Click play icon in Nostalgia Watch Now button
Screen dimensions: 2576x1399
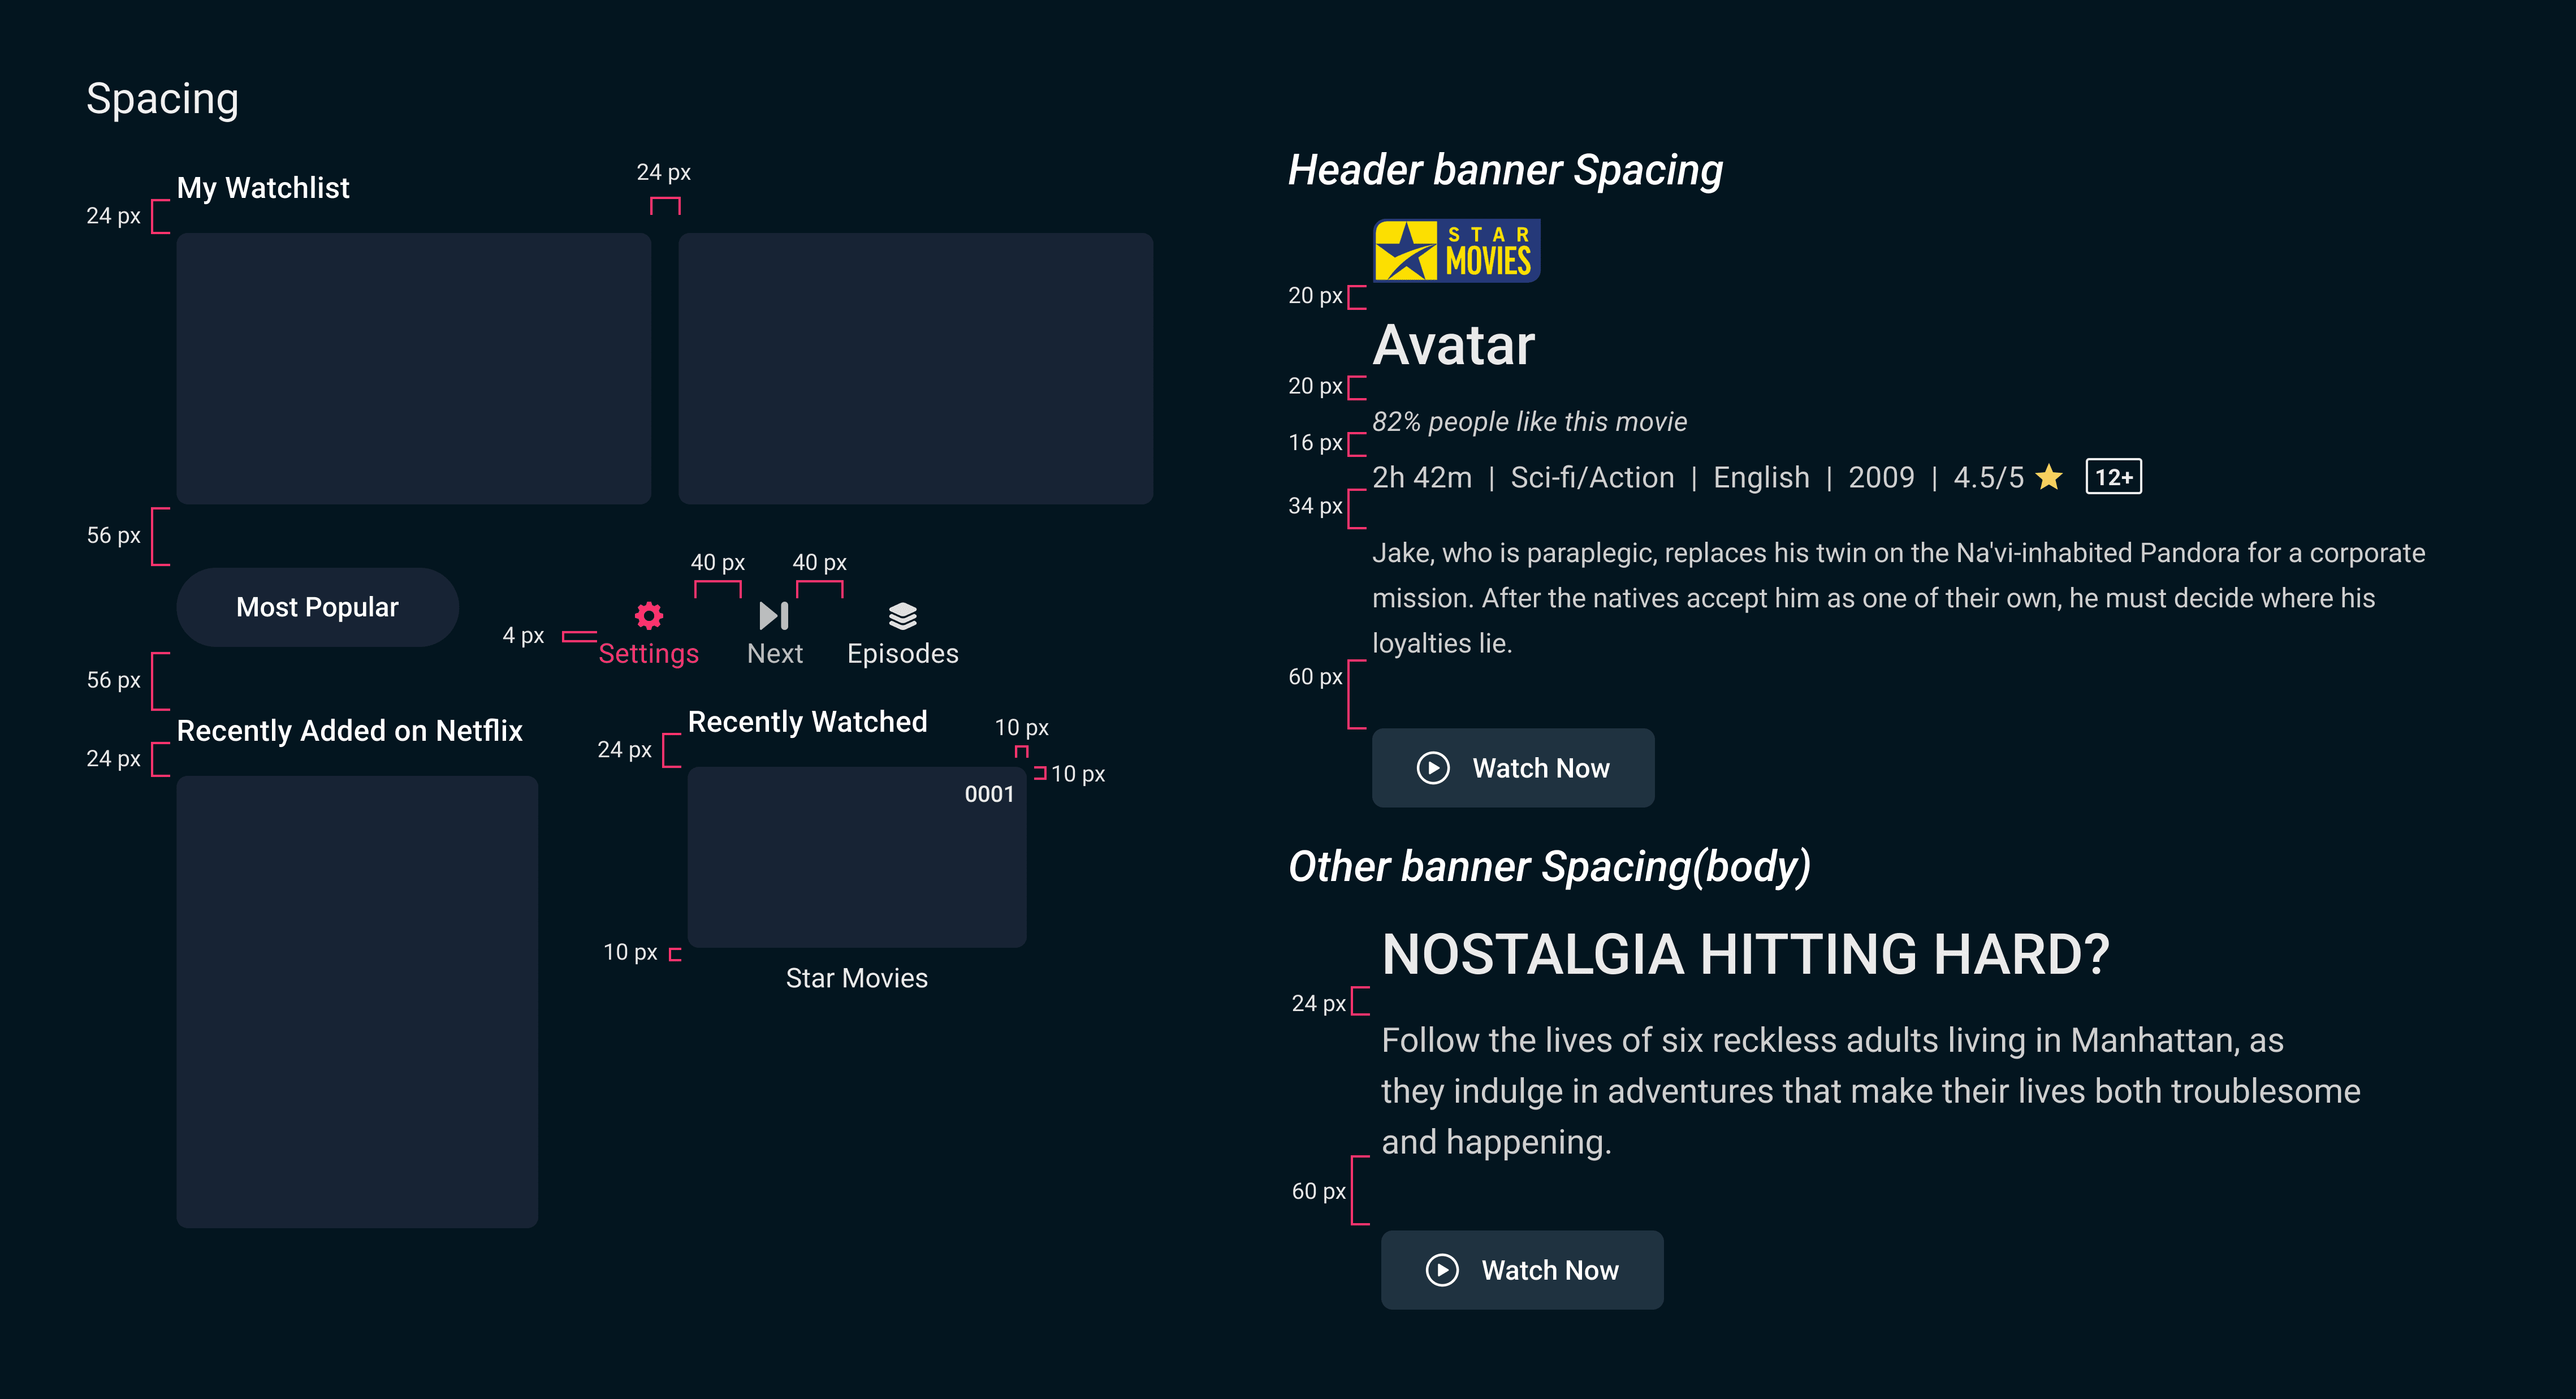1442,1270
